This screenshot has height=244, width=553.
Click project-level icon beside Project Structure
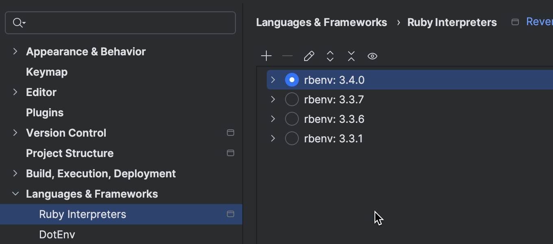[231, 153]
